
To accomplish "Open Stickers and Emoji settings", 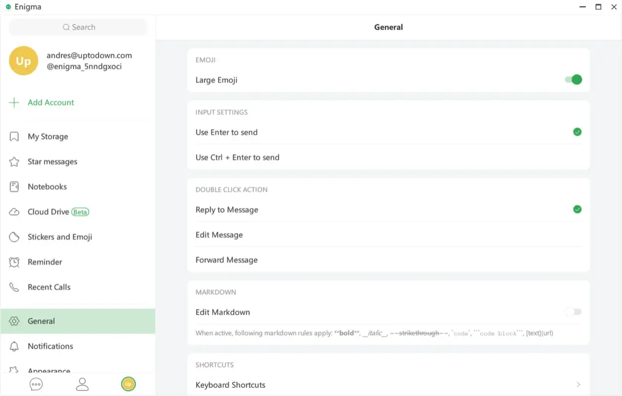I will point(59,237).
